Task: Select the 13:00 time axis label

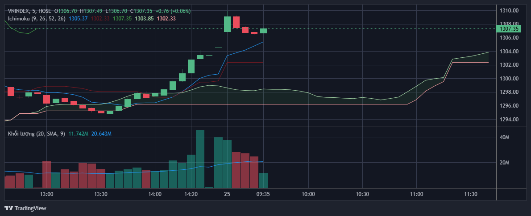Action: pyautogui.click(x=46, y=194)
